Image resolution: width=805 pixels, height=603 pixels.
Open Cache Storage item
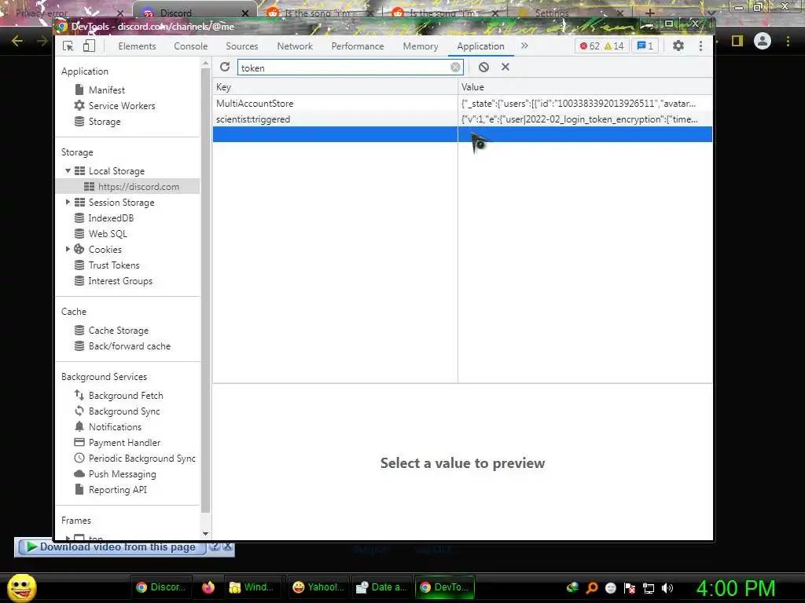(x=118, y=331)
